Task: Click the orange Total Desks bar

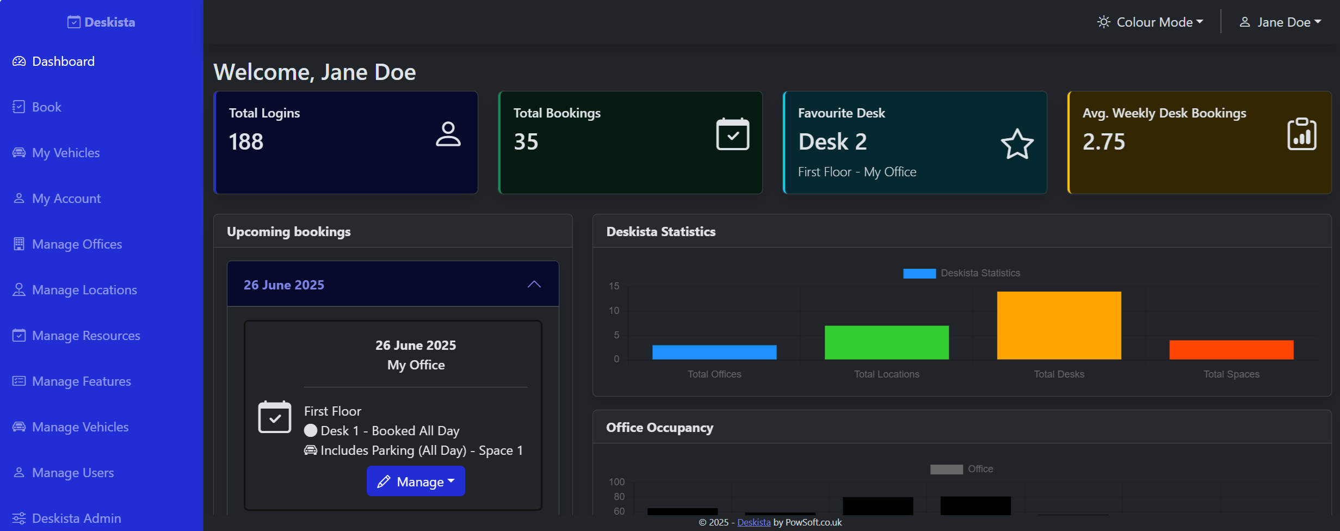Action: (x=1059, y=325)
